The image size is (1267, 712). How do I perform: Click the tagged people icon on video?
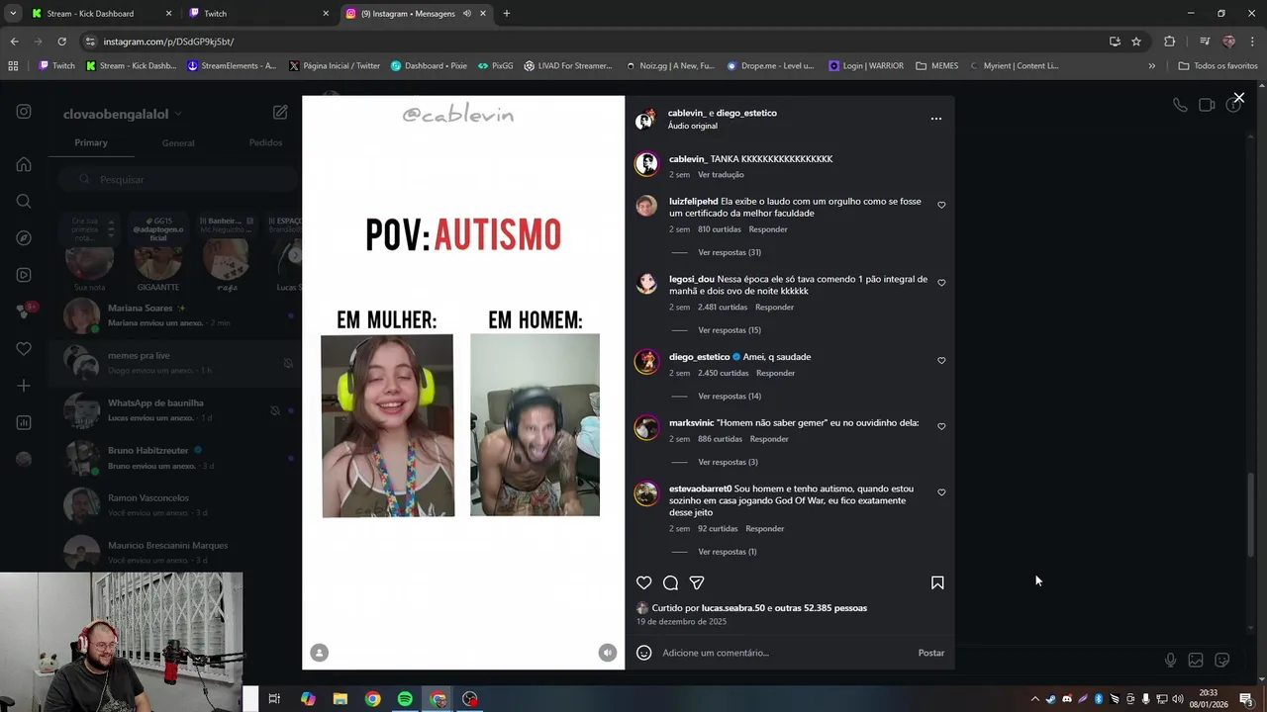(319, 653)
